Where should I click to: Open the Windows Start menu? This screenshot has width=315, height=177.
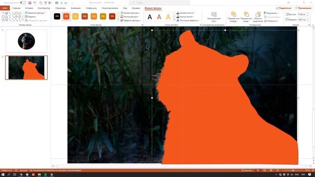click(x=3, y=175)
